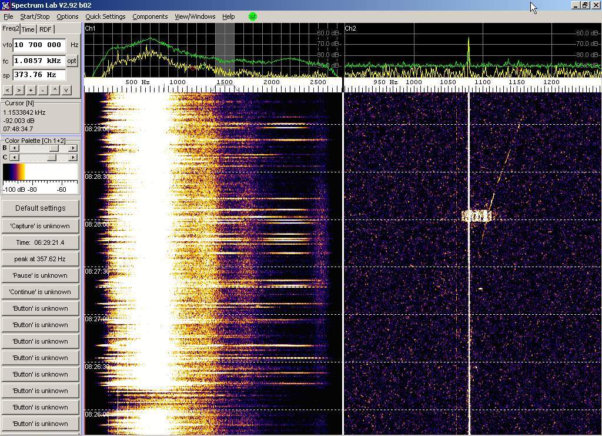
Task: Click the vfo frequency input field
Action: (39, 45)
